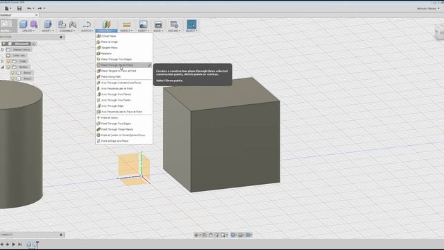Click the Sketch toolbar icon
This screenshot has height=250, width=444.
tap(87, 24)
